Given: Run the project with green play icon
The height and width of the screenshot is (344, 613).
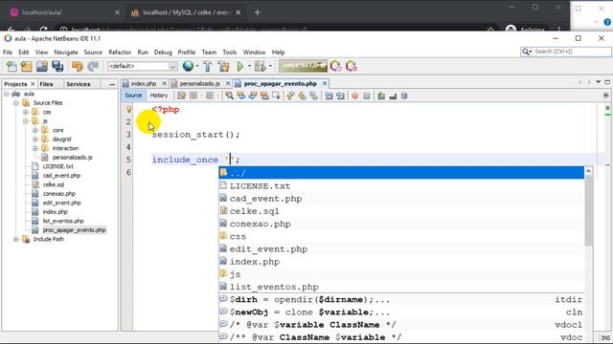Looking at the screenshot, I should point(240,66).
